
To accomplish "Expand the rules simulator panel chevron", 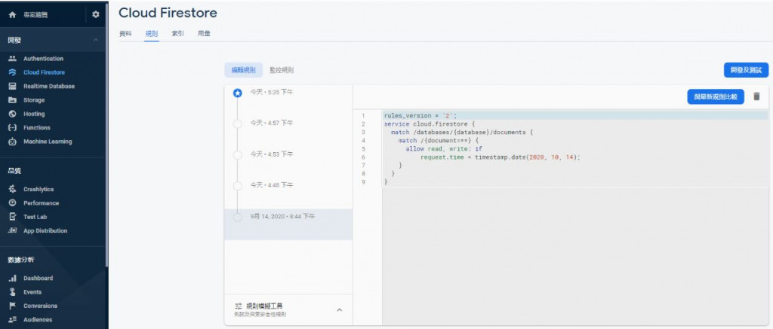I will tap(339, 310).
